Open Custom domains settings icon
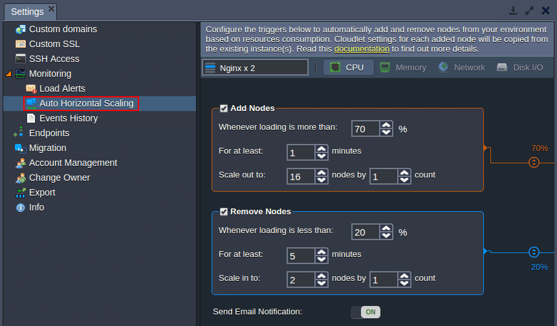This screenshot has width=557, height=326. click(21, 29)
